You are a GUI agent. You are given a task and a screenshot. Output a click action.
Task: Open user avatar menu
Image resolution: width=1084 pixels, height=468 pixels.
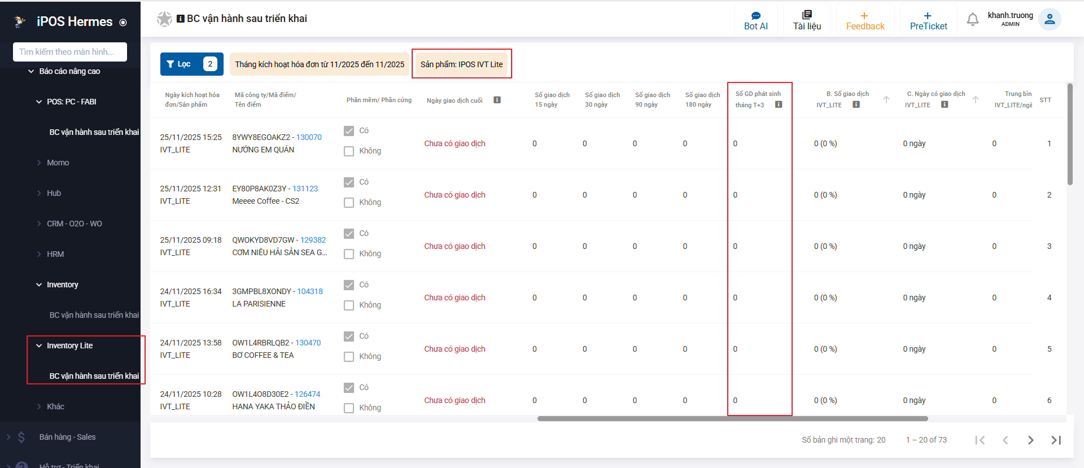[x=1050, y=19]
